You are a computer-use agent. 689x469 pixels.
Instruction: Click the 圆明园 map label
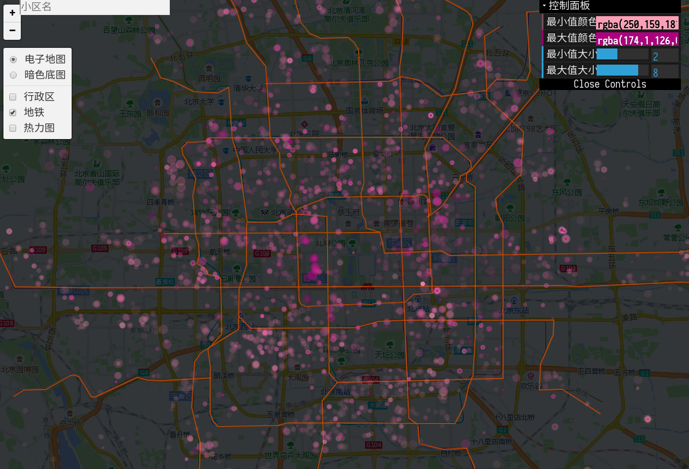[x=209, y=78]
